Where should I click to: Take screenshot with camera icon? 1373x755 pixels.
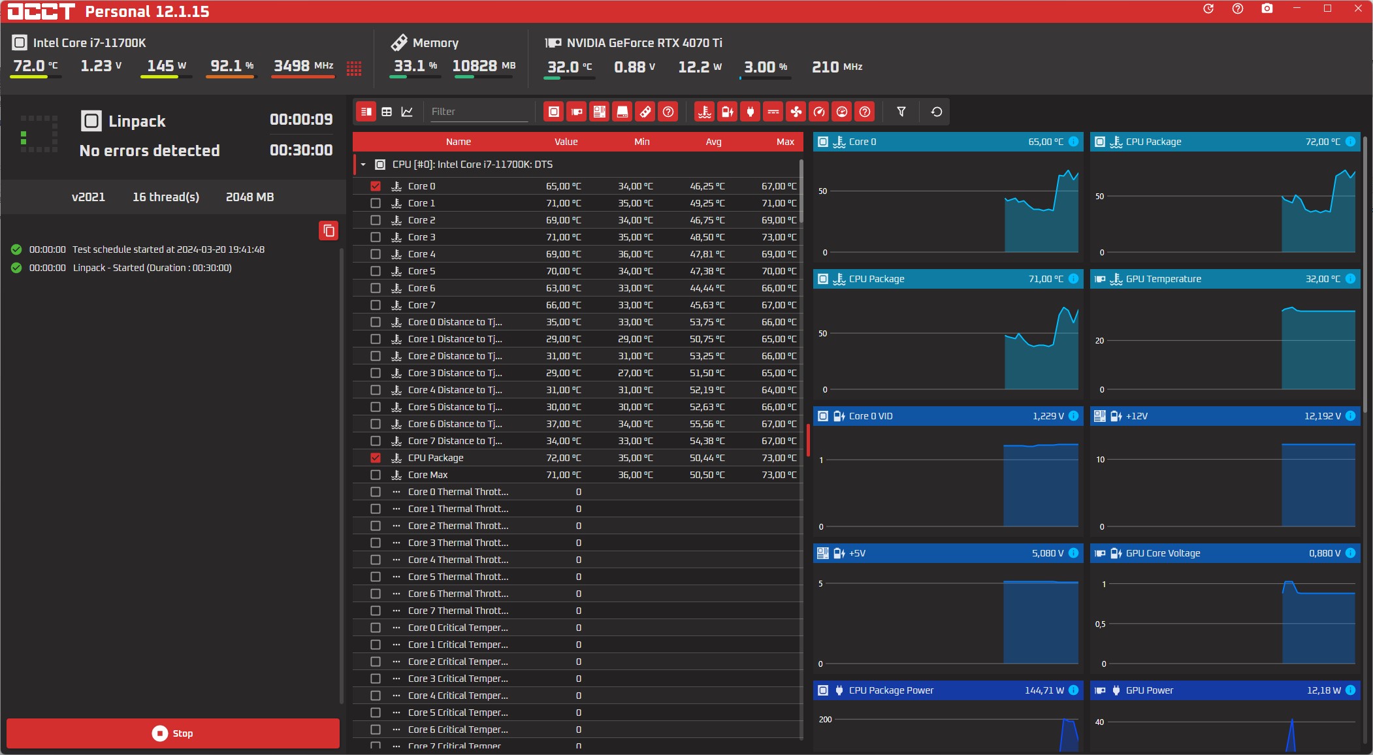point(1267,9)
